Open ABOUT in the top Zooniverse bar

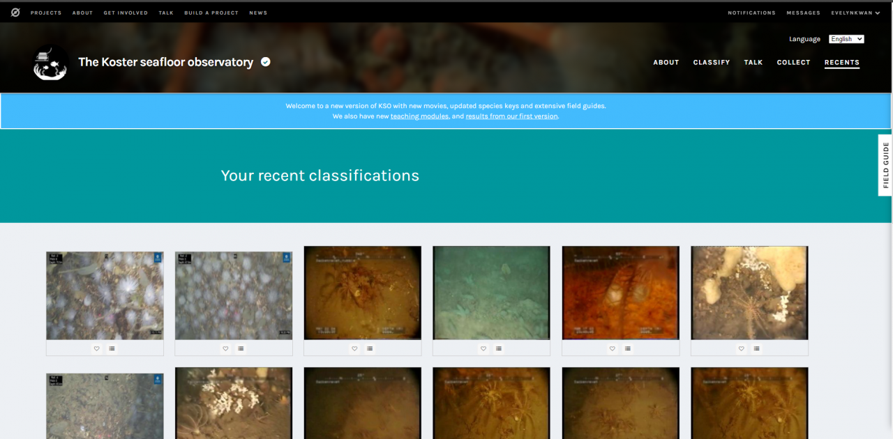click(82, 13)
